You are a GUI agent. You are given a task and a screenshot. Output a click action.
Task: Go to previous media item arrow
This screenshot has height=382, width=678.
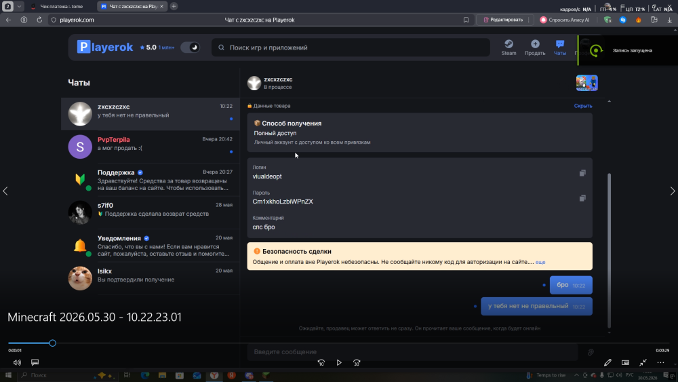coord(5,191)
